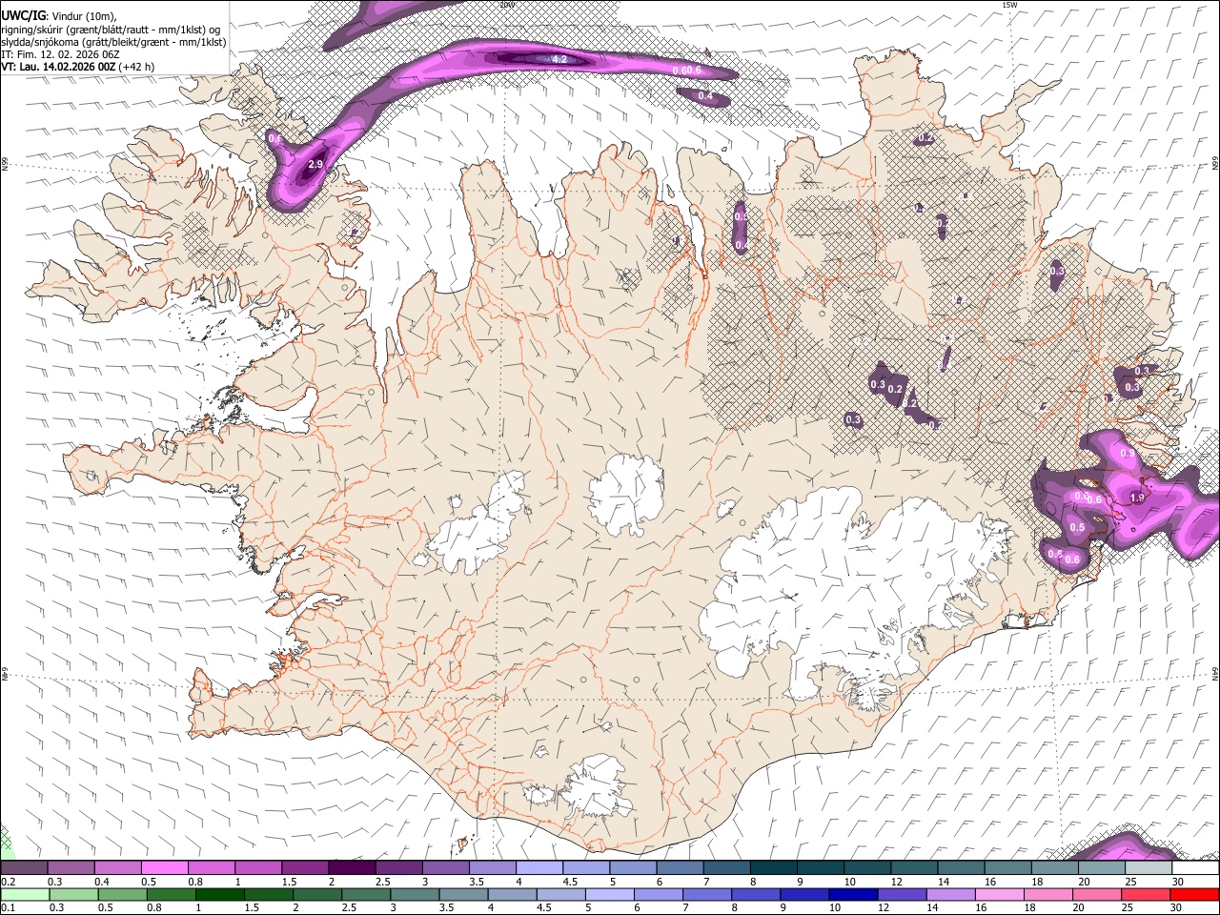Click the pale grey 25 swatch in upper legend
1220x915 pixels.
(x=1149, y=867)
